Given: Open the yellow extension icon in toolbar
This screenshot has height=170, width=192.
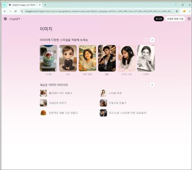Looking at the screenshot, I should (x=184, y=11).
